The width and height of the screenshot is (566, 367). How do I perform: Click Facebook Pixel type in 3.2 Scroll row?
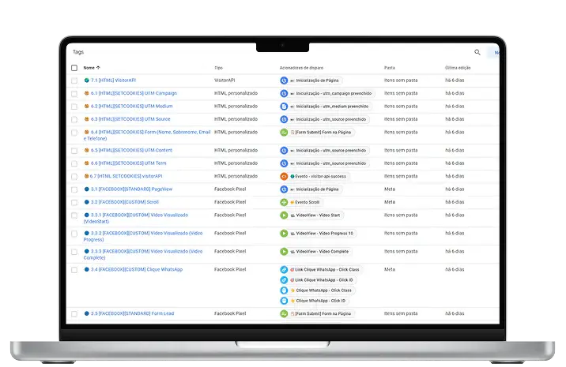[230, 202]
